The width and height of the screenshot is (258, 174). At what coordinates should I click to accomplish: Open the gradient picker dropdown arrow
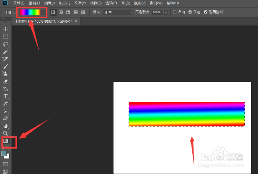tap(43, 12)
